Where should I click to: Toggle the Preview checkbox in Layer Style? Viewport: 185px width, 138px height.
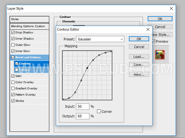[x=154, y=42]
